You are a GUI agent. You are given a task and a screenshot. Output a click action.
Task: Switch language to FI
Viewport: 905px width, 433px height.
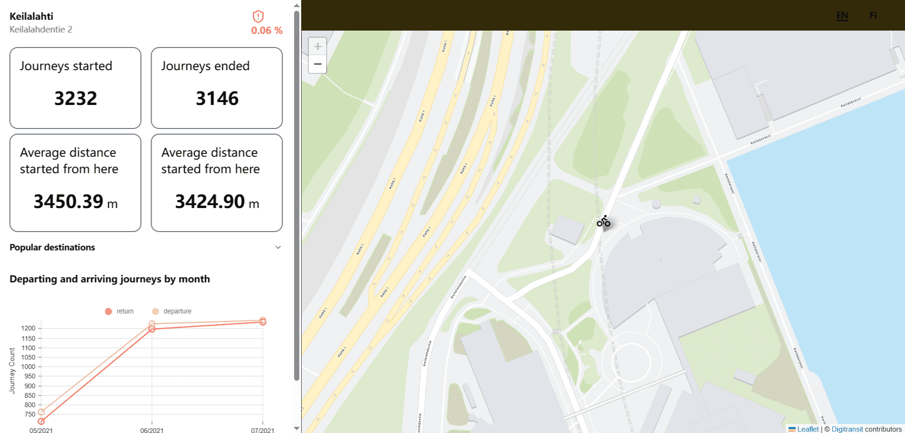click(x=873, y=15)
